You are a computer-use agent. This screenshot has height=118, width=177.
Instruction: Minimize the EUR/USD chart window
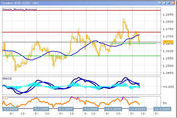coord(164,3)
